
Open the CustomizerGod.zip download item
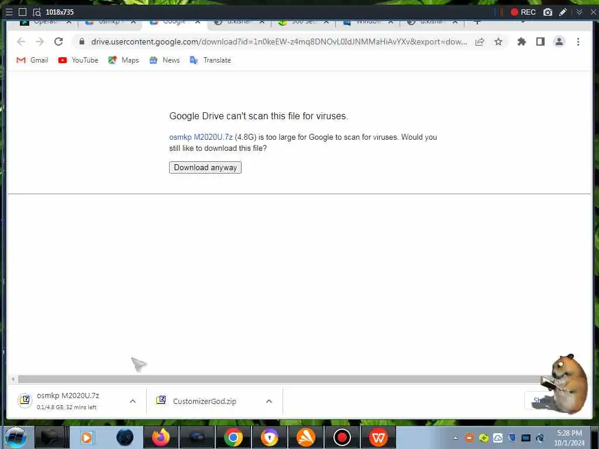click(x=204, y=401)
